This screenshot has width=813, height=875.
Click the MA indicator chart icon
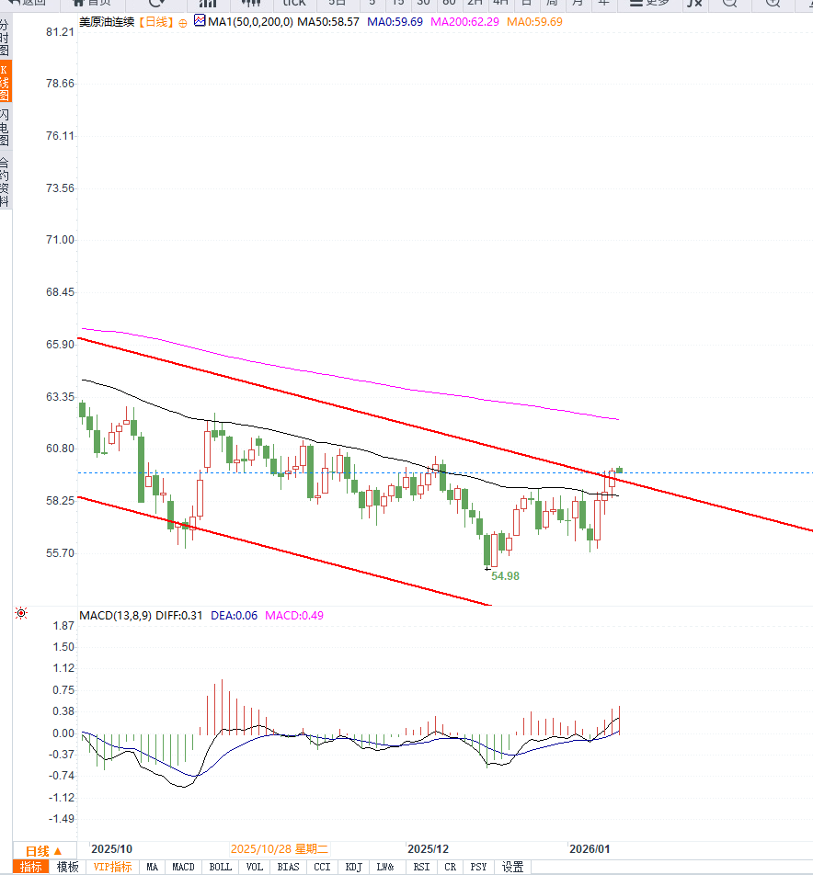click(200, 20)
